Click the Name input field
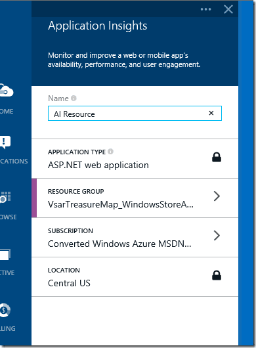The width and height of the screenshot is (256, 348). tap(135, 114)
